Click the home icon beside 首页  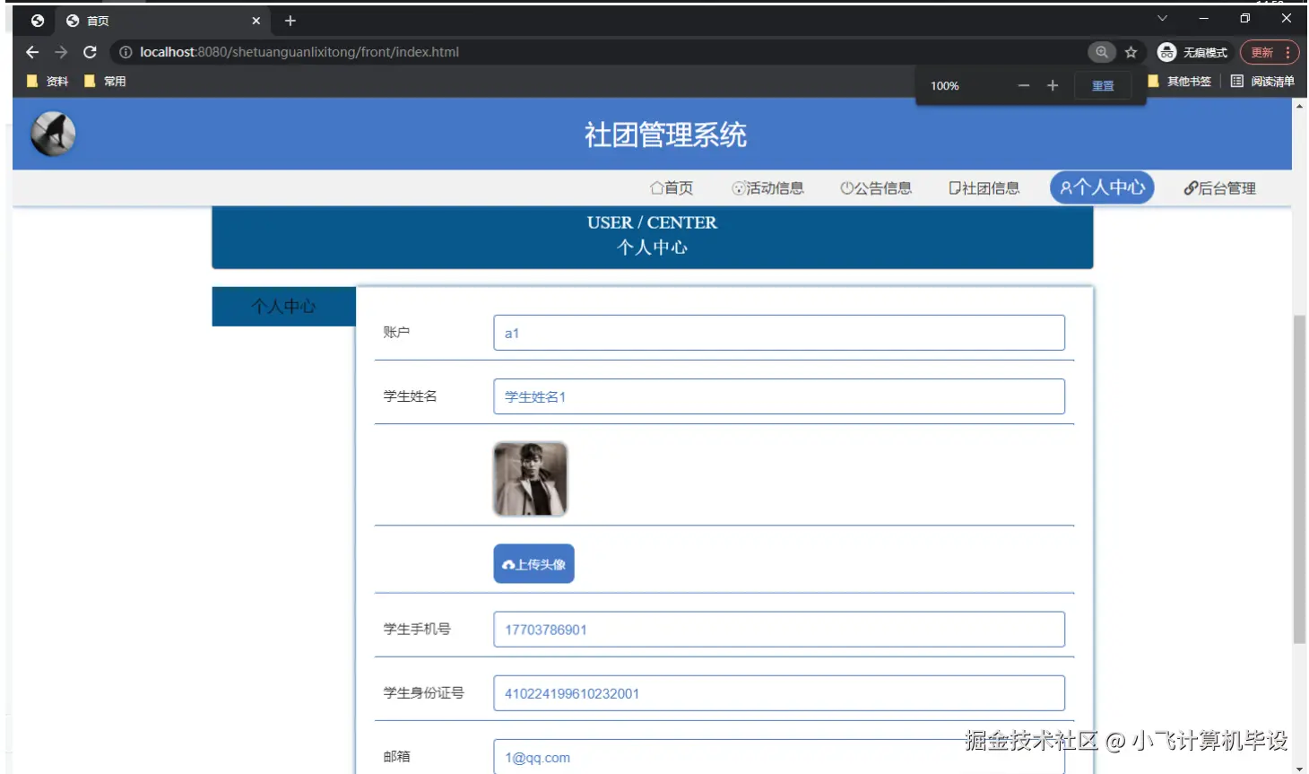655,187
